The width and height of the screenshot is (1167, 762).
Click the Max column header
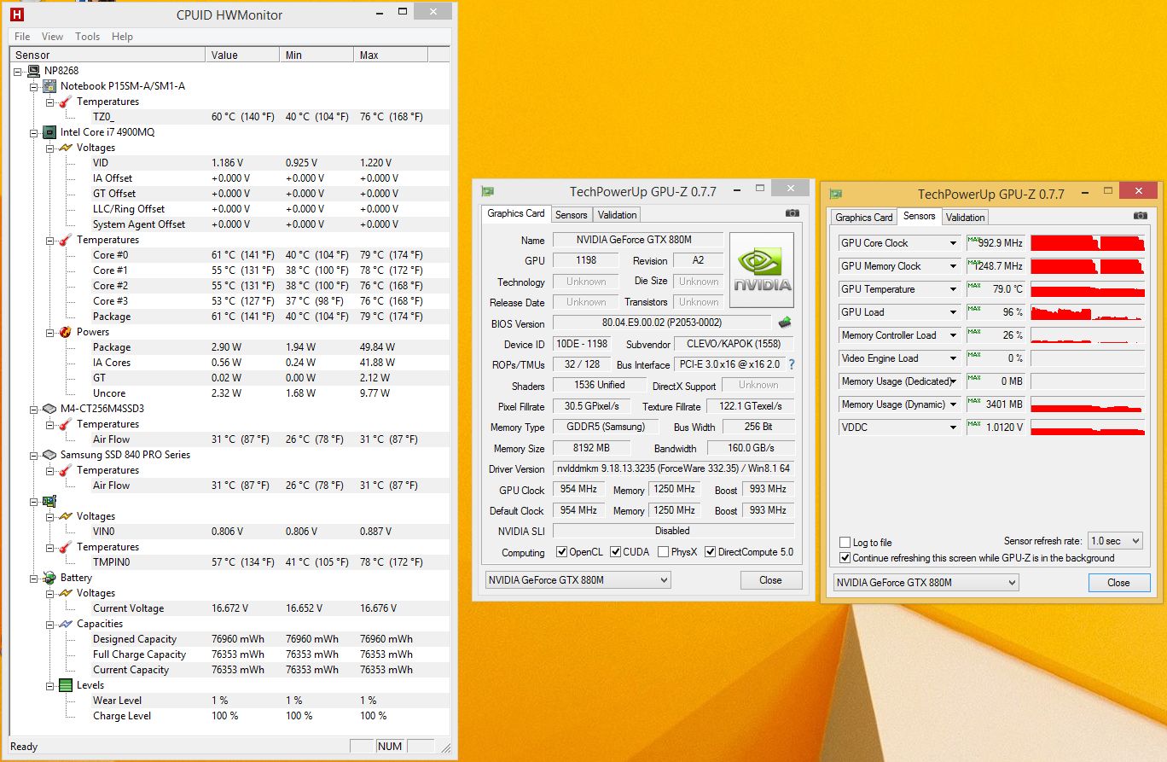pyautogui.click(x=390, y=55)
